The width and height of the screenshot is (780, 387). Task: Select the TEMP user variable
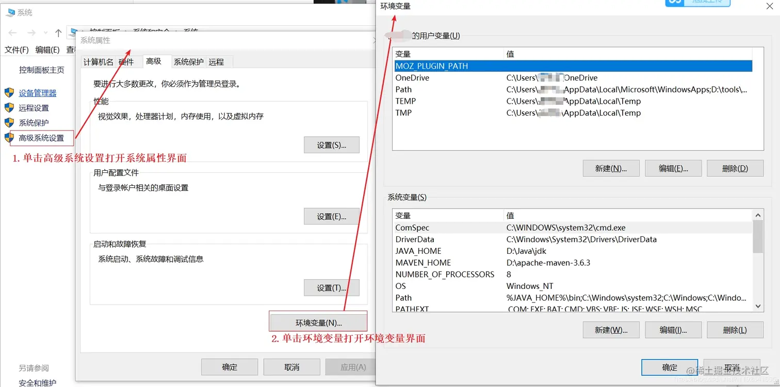coord(573,101)
